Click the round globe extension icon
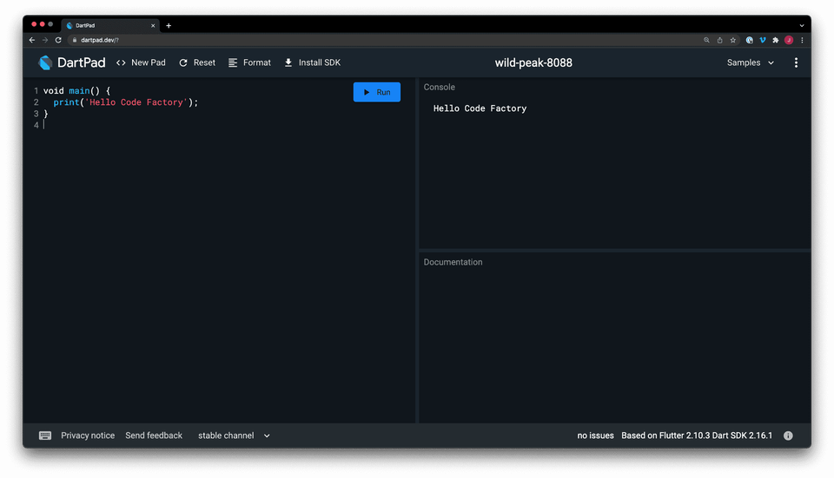The width and height of the screenshot is (834, 478). pyautogui.click(x=749, y=40)
